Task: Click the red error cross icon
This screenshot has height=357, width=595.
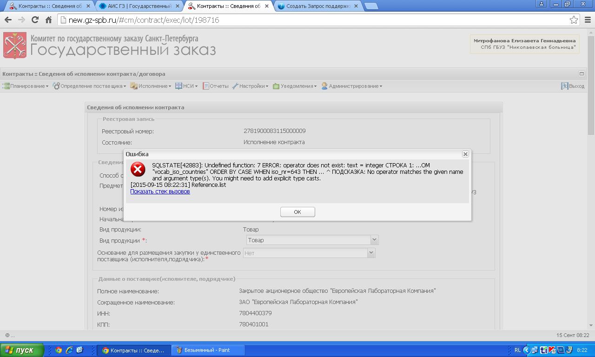Action: click(138, 169)
